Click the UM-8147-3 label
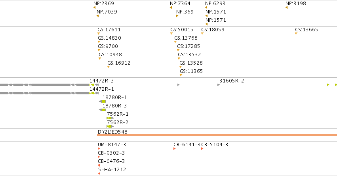This screenshot has height=176, width=337. (x=112, y=145)
